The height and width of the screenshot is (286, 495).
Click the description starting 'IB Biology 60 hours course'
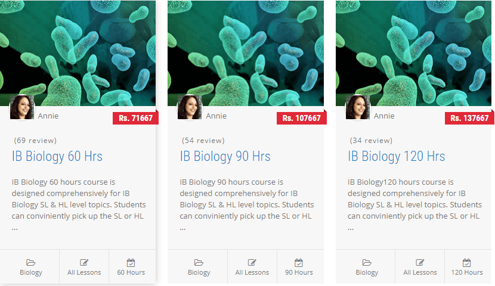pyautogui.click(x=79, y=204)
